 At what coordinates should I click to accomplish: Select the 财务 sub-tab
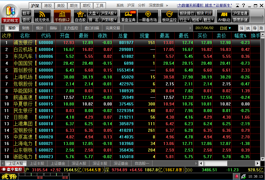point(26,28)
